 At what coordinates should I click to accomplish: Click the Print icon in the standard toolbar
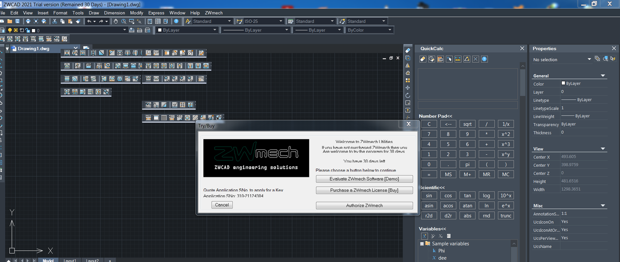click(x=28, y=21)
